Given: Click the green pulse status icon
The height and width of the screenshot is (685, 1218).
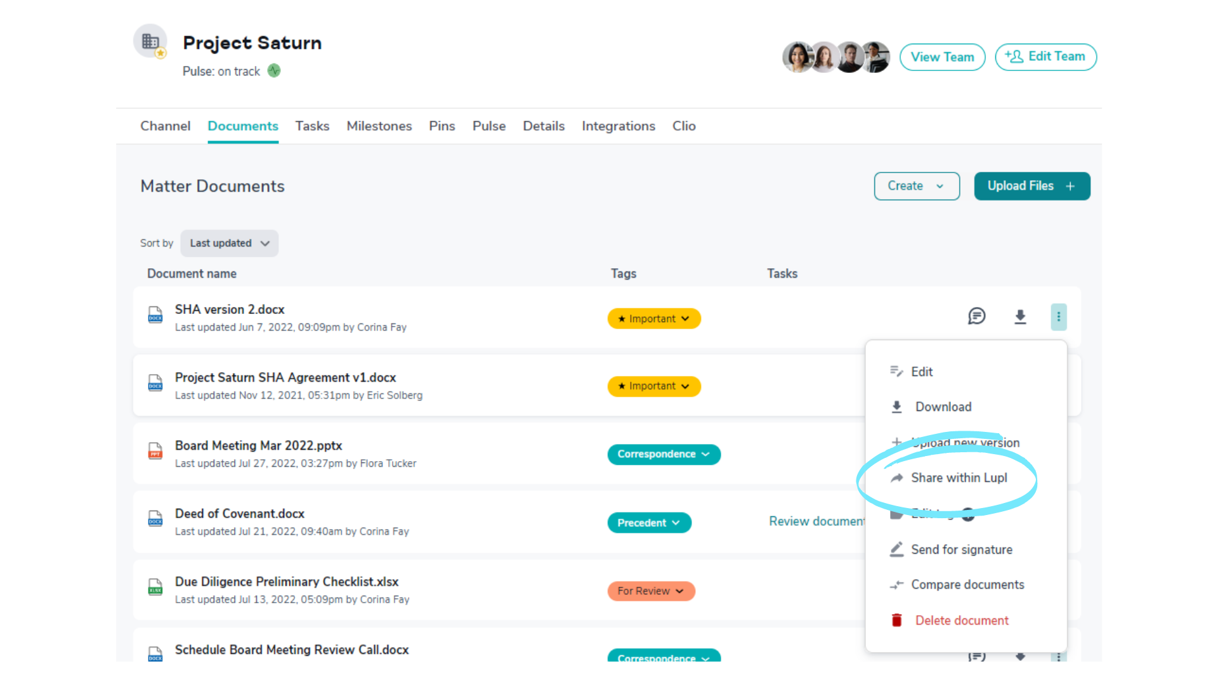Looking at the screenshot, I should 274,71.
